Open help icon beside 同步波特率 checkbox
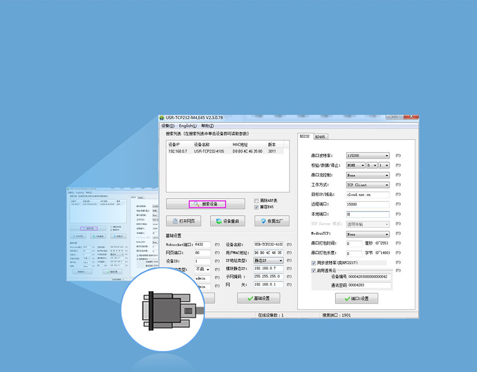477x372 pixels. click(x=398, y=262)
